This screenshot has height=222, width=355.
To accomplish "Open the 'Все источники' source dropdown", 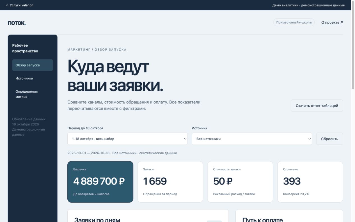I will [x=252, y=139].
